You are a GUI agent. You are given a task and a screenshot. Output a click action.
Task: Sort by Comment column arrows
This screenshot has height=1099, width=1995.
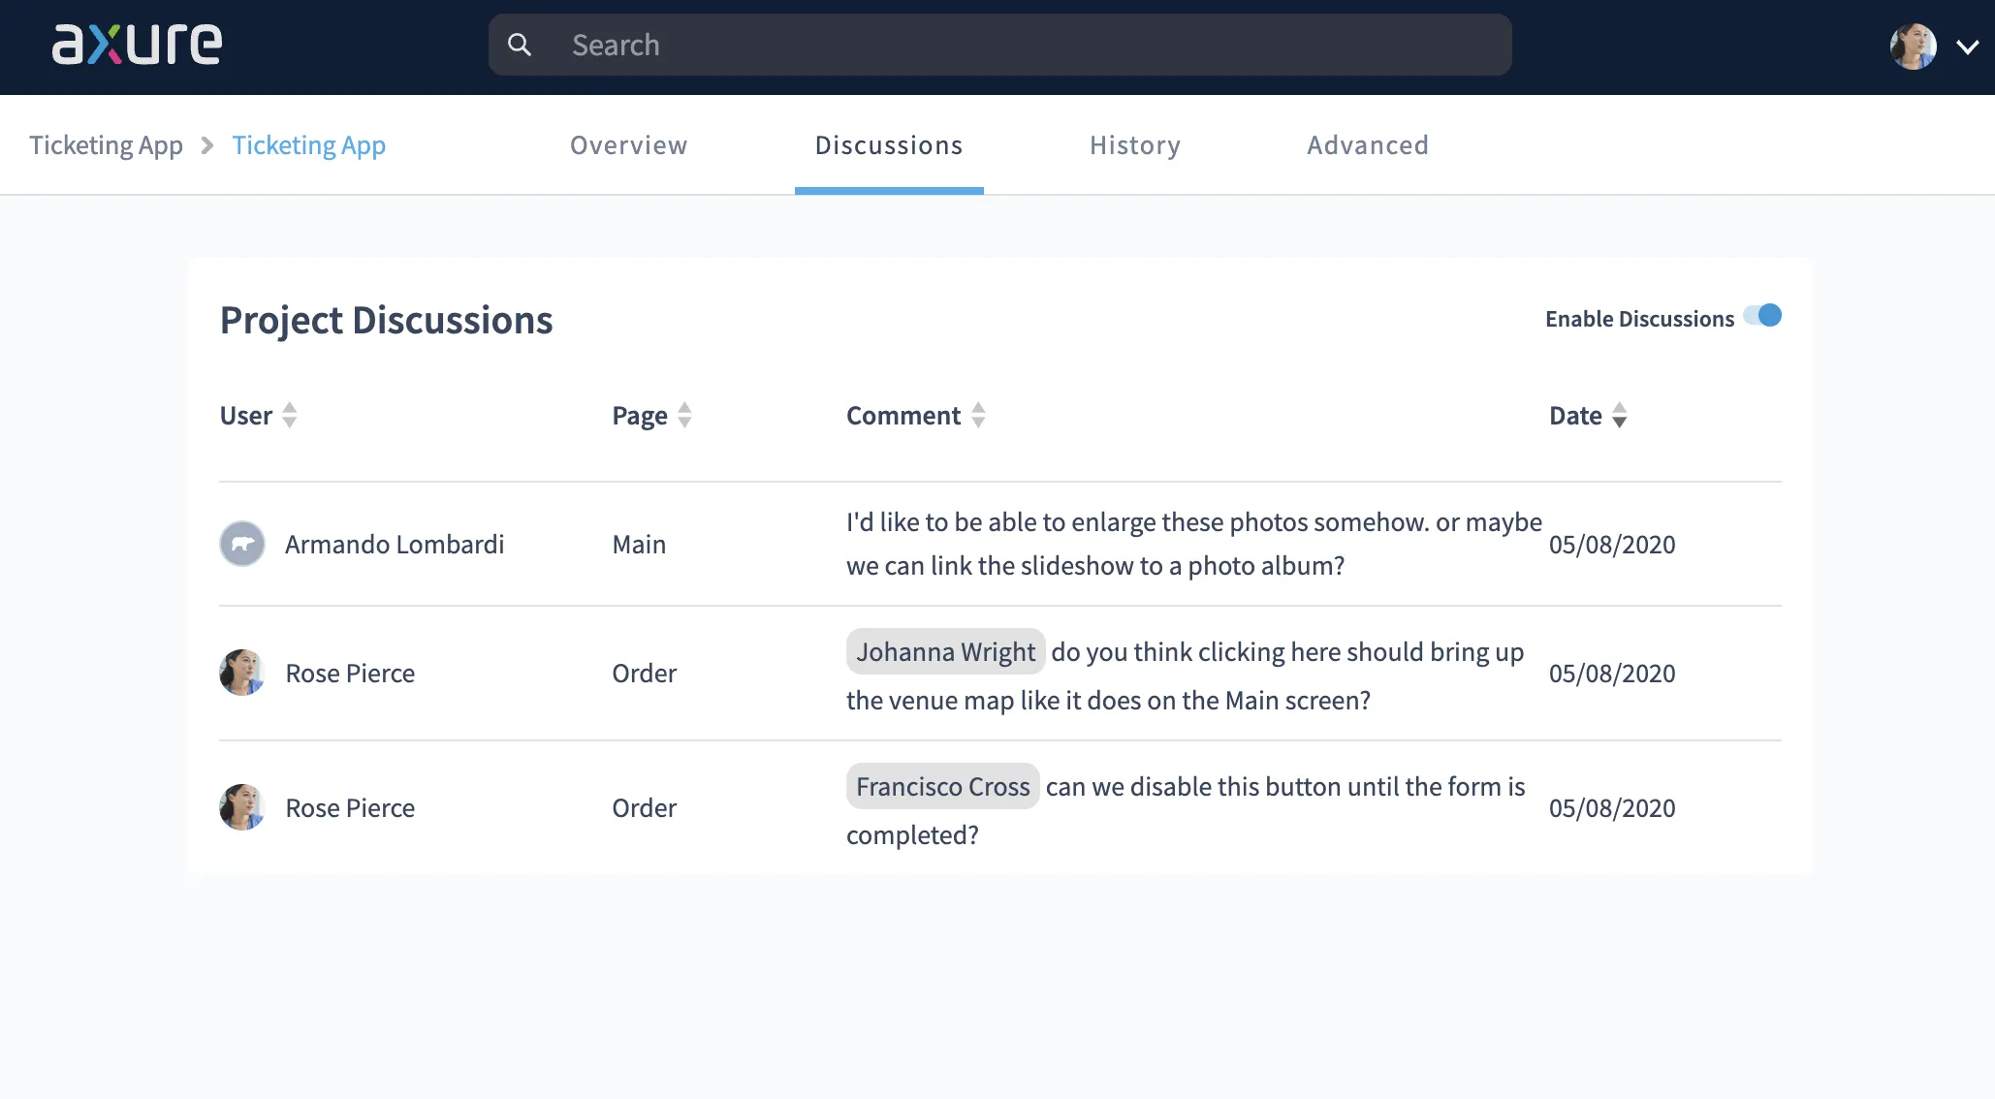(x=978, y=415)
